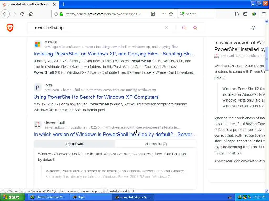Open Using PowerShell to Search for Windows XP Computers
The width and height of the screenshot is (269, 201).
96,97
